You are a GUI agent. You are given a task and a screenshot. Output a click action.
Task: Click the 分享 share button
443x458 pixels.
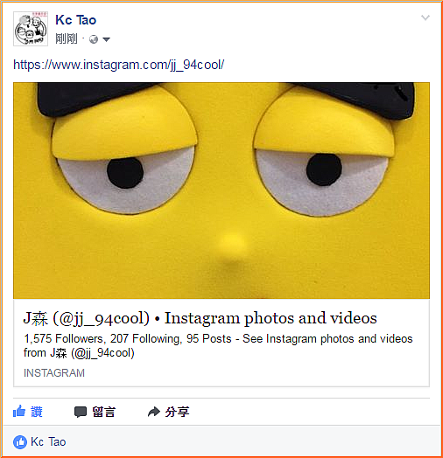(178, 412)
